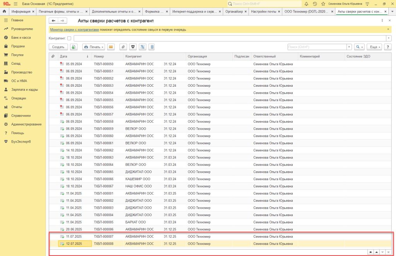Open the Интернет-поддержка tab

[x=195, y=12]
